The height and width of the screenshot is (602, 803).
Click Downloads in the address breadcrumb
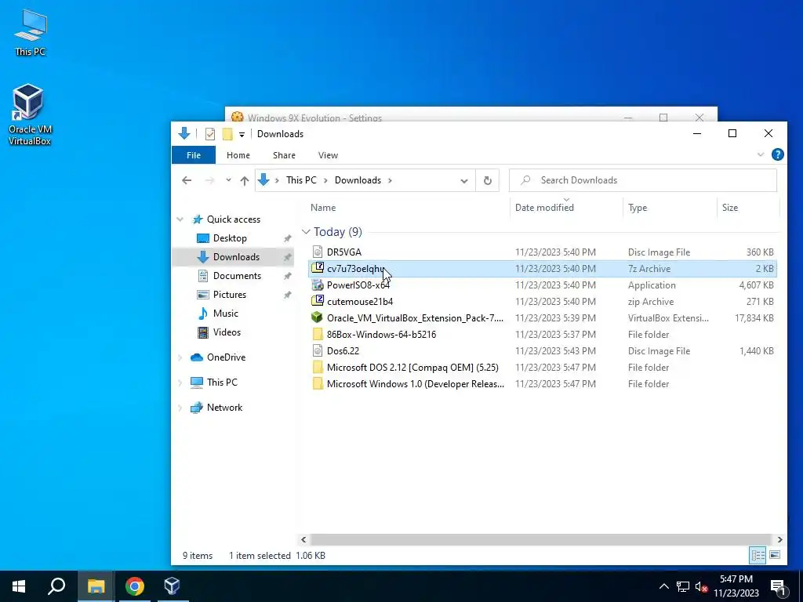(x=358, y=180)
